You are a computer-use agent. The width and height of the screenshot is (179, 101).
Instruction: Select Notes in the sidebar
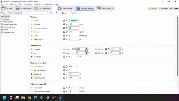point(6,30)
